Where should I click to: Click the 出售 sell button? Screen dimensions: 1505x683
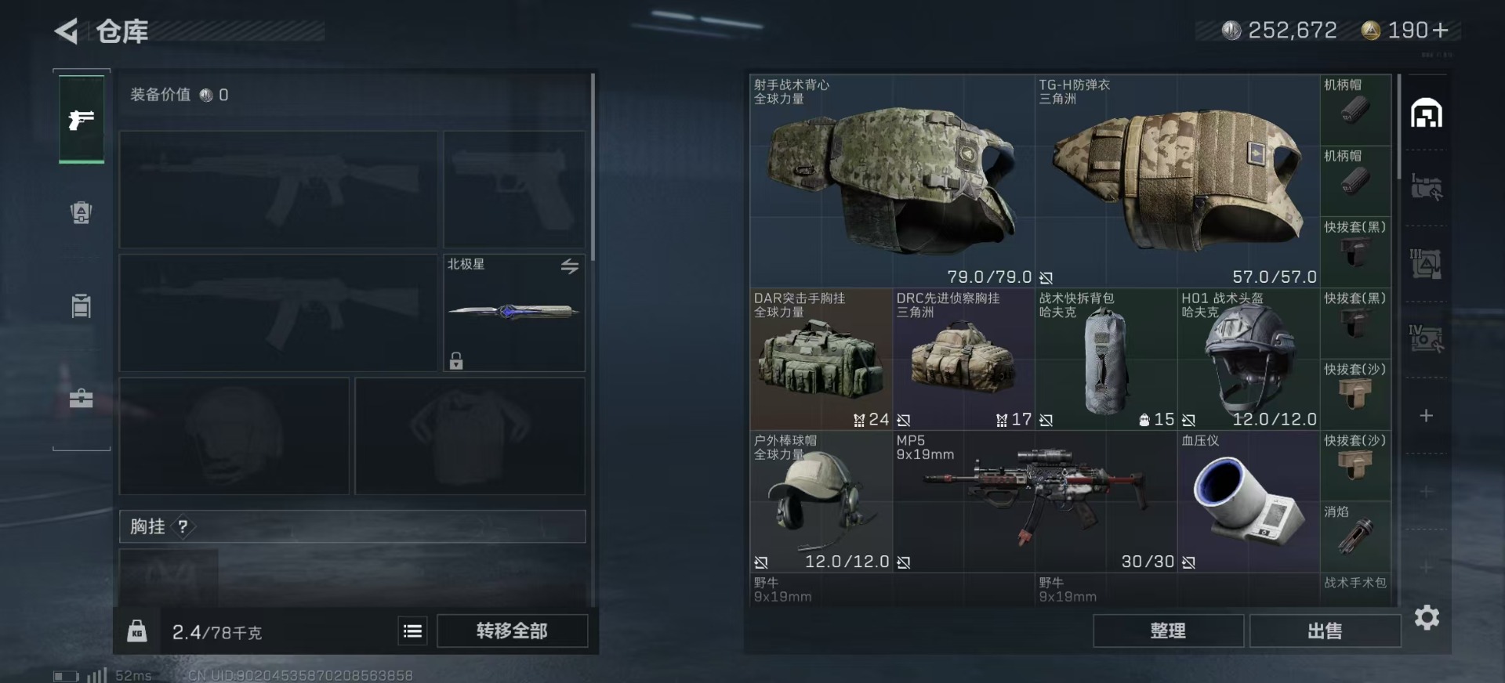click(1325, 631)
